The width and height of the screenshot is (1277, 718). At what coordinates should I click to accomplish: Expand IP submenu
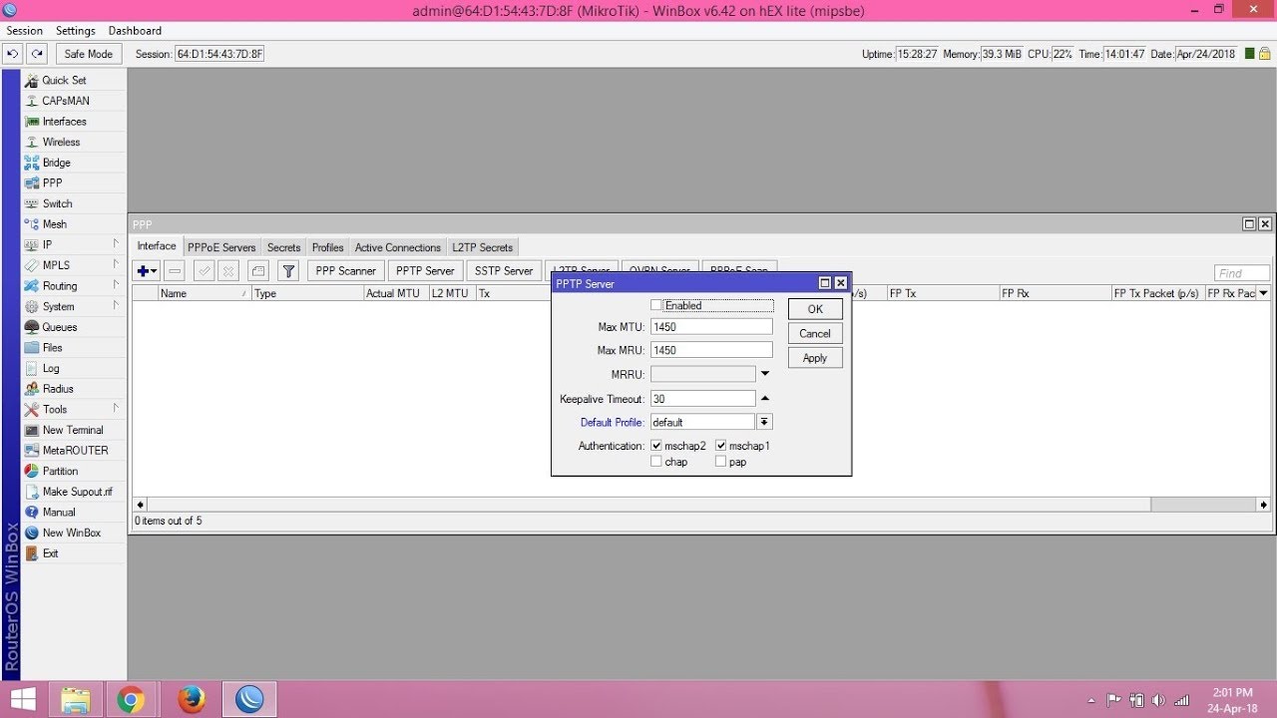click(x=116, y=243)
